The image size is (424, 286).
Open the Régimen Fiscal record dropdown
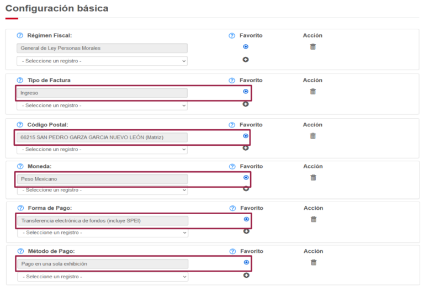[x=102, y=61]
